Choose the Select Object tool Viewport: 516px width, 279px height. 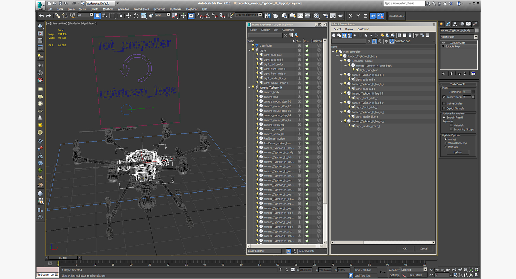coord(97,16)
